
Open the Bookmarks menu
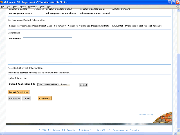point(33,6)
